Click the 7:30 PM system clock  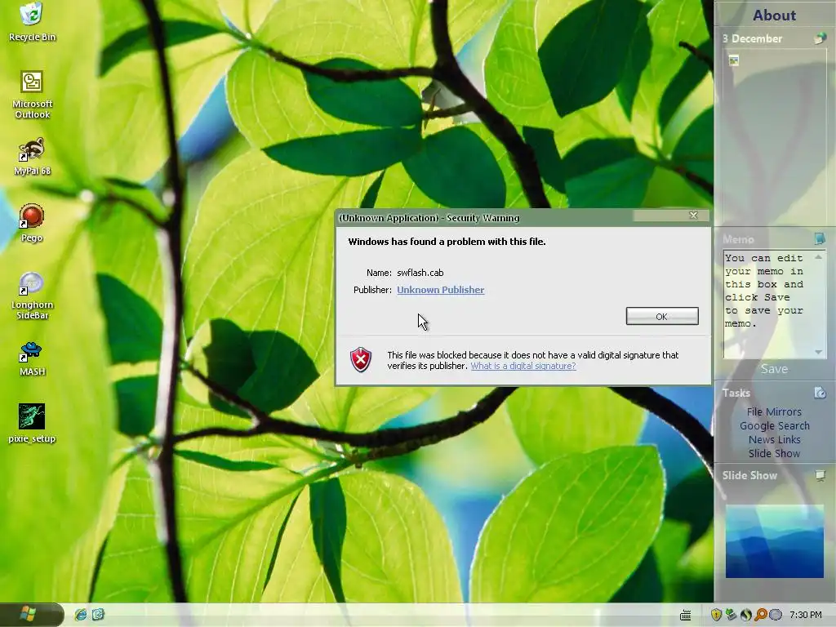(806, 615)
